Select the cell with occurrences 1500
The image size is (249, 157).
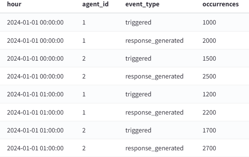(209, 58)
